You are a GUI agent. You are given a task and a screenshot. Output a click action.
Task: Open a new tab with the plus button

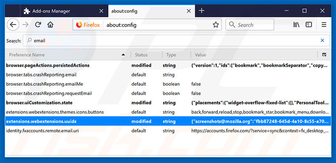(x=202, y=11)
